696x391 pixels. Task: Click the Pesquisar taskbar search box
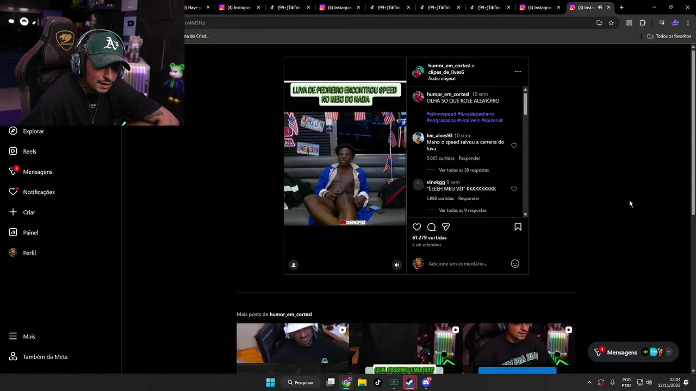click(301, 382)
